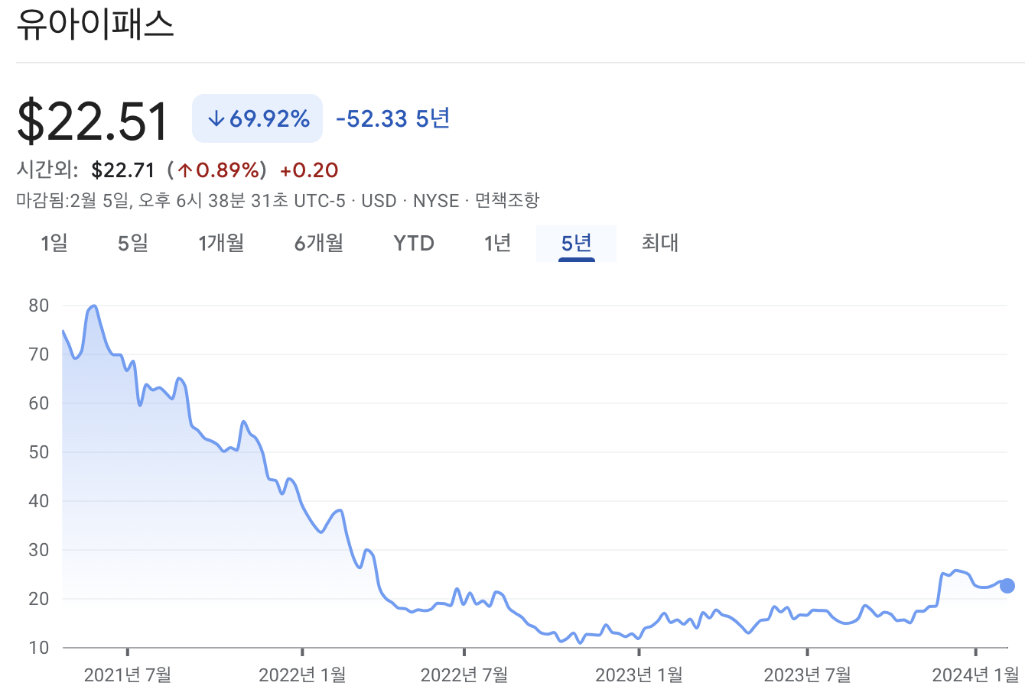Switch to the 1일 time range tab
The width and height of the screenshot is (1025, 689).
tap(54, 242)
